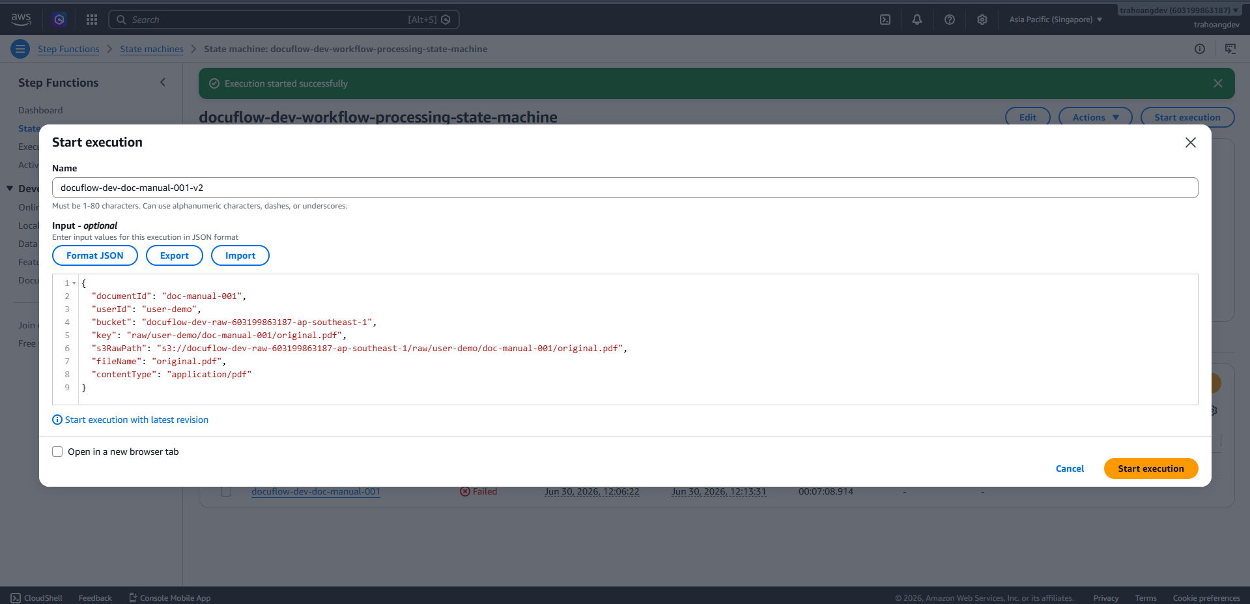The width and height of the screenshot is (1250, 604).
Task: Open Dashboard in the sidebar
Action: click(40, 110)
